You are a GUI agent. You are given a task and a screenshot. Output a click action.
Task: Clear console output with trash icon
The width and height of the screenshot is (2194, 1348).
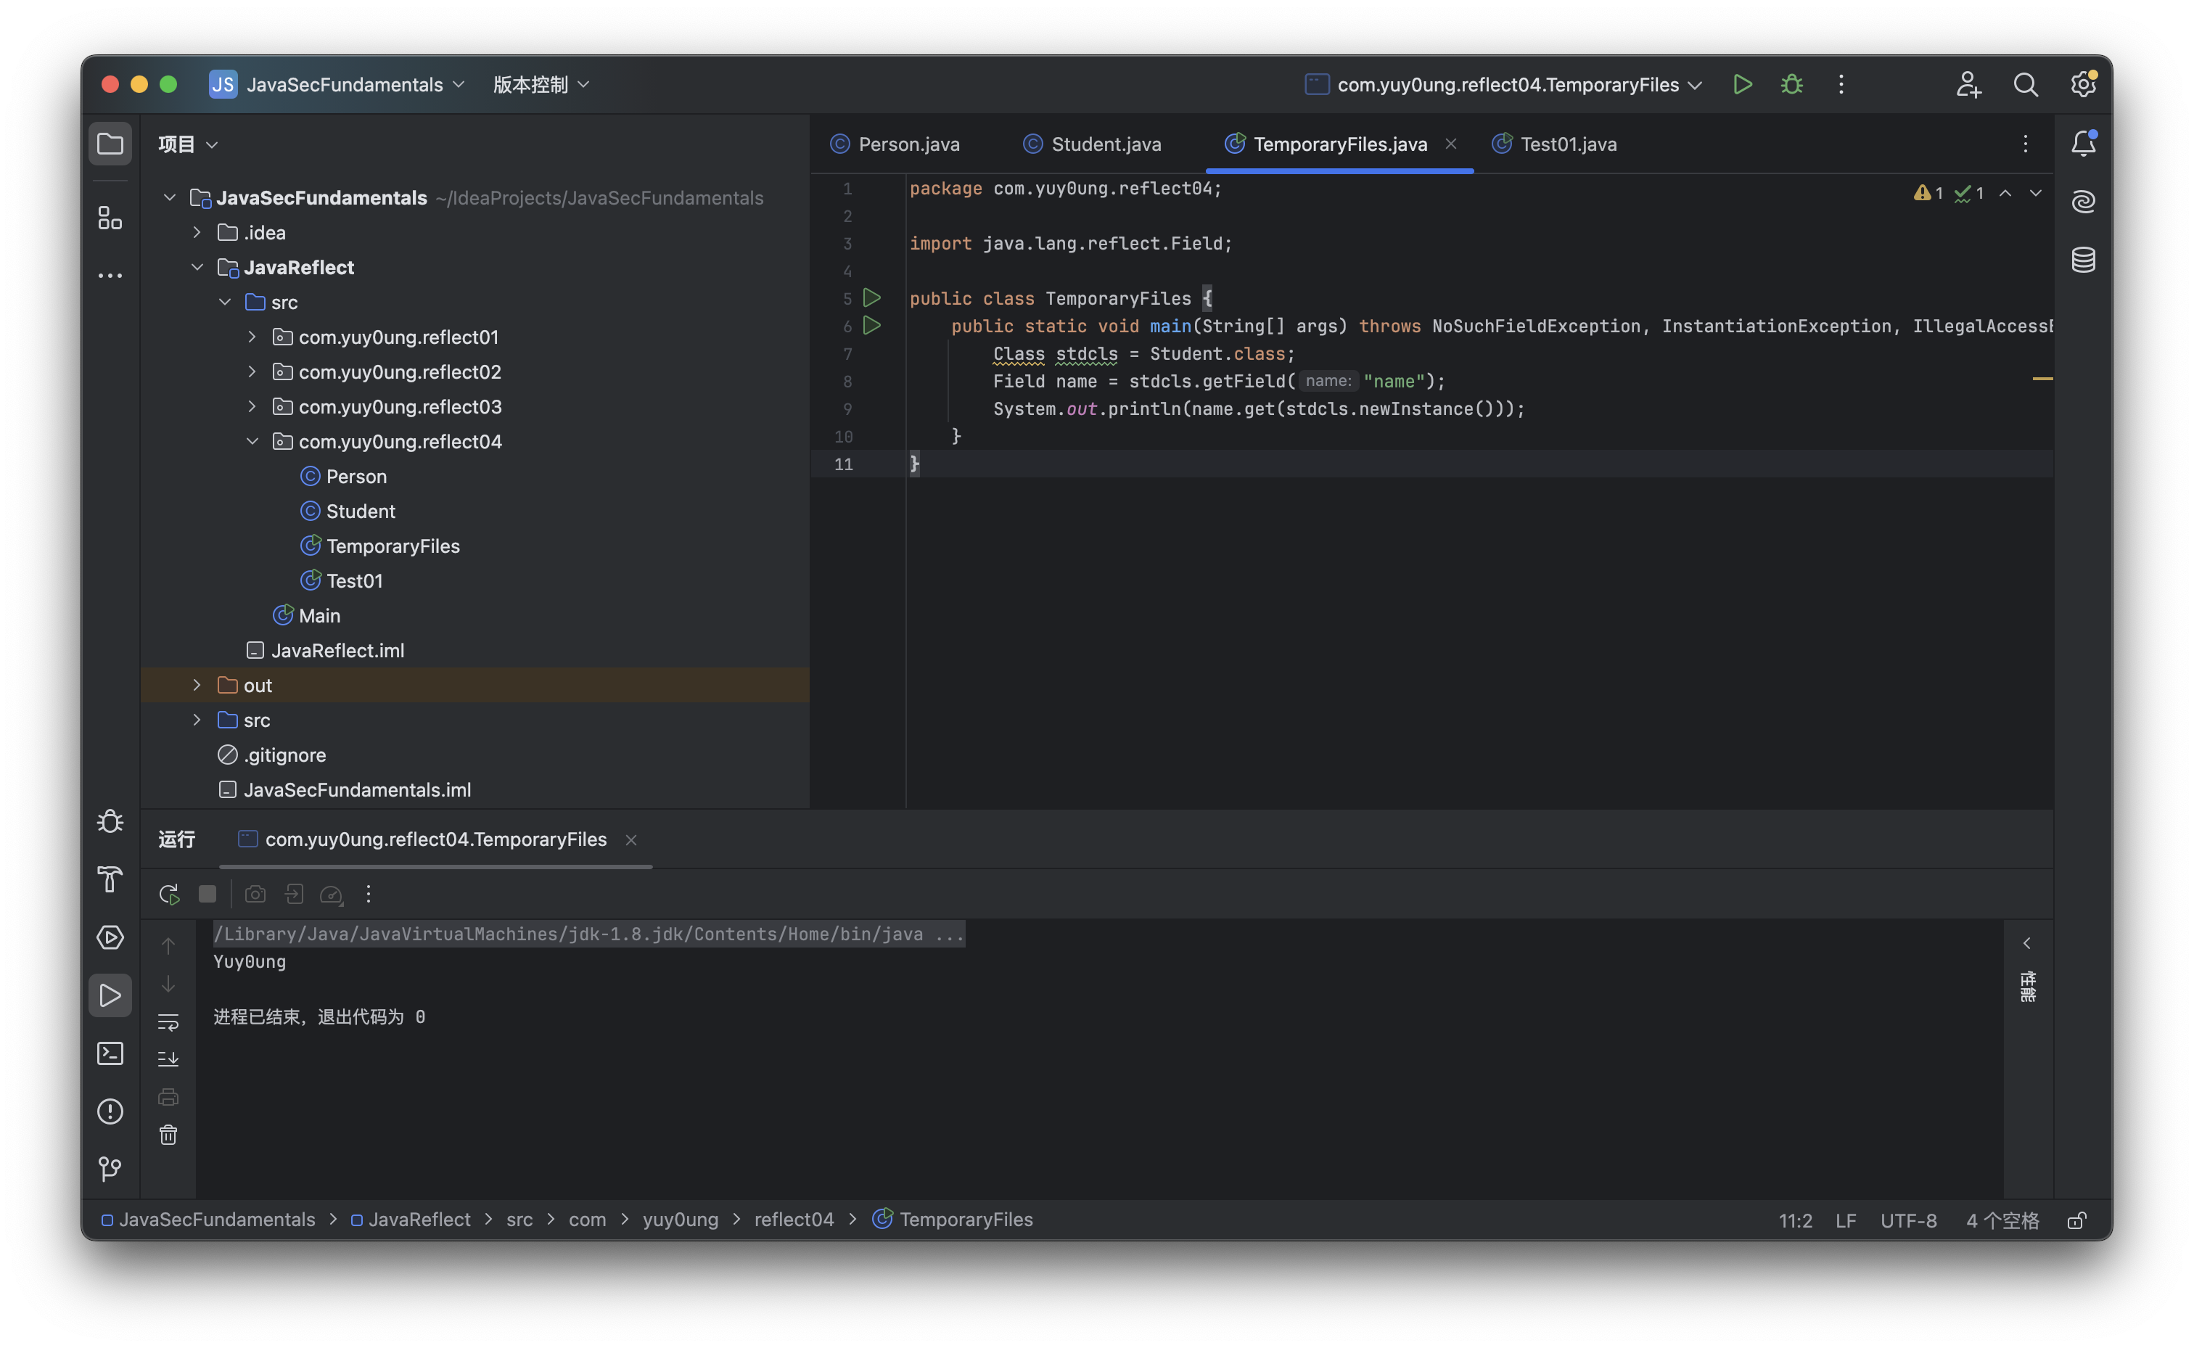[168, 1135]
